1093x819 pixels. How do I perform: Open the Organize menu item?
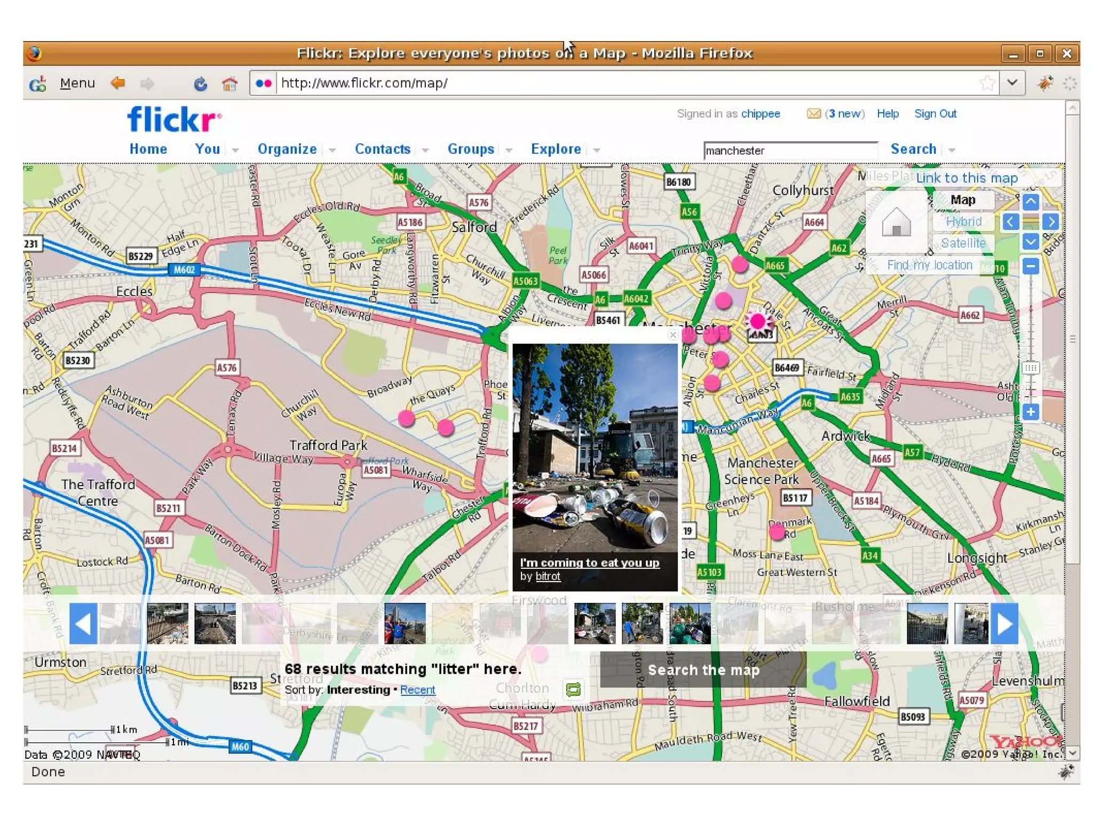(x=287, y=149)
